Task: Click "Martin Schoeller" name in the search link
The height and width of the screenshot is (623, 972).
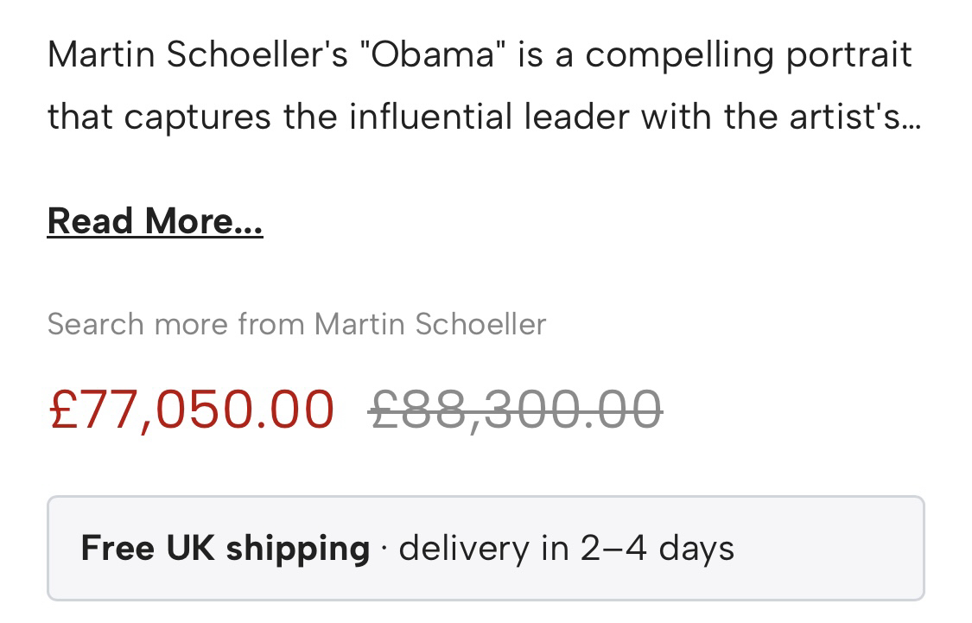Action: pyautogui.click(x=430, y=324)
